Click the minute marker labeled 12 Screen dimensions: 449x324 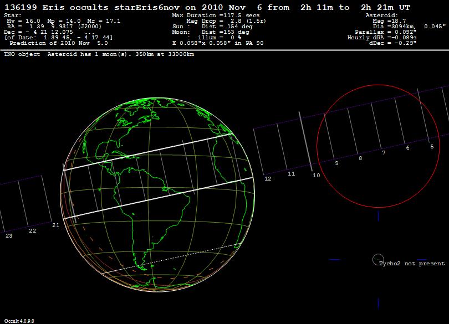[268, 179]
